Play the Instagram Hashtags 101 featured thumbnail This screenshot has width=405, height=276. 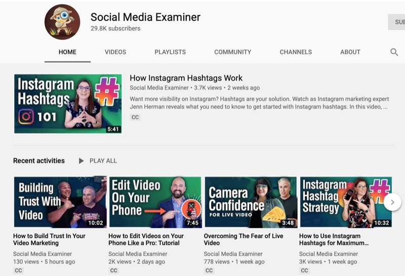(x=68, y=104)
